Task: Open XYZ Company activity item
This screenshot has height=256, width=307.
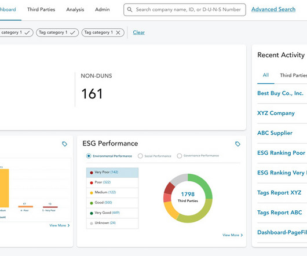Action: pyautogui.click(x=276, y=113)
